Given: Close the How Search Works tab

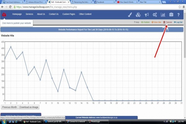Looking at the screenshot, I should 137,2.
